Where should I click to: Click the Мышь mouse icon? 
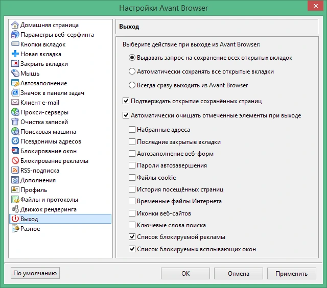(15, 74)
